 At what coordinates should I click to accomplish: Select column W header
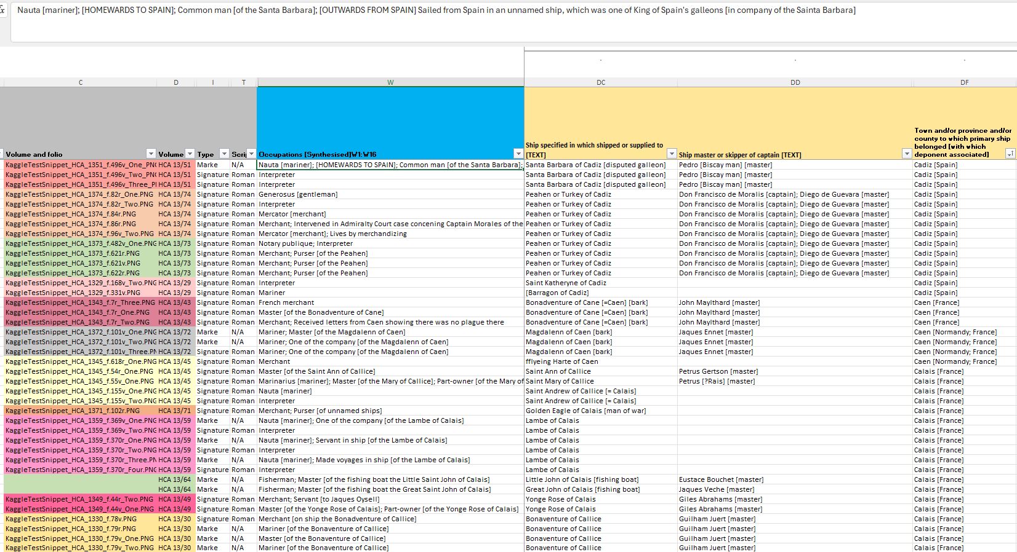tap(390, 82)
